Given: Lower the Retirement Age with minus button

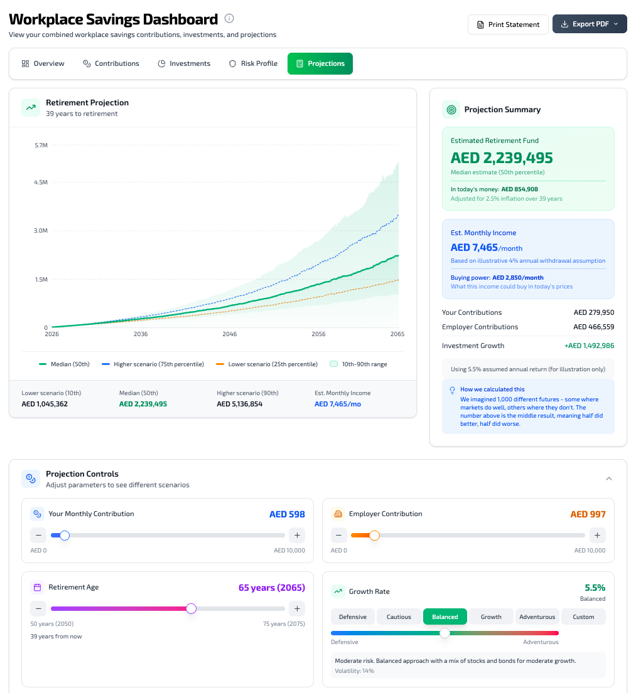Looking at the screenshot, I should coord(38,608).
